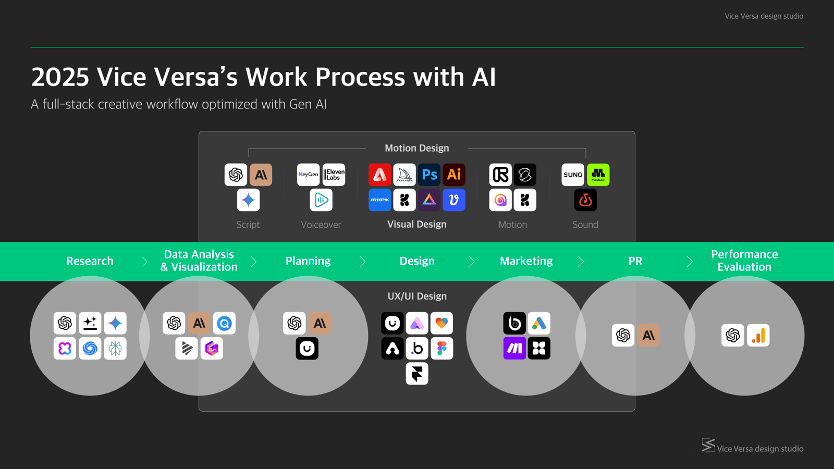
Task: Click the HeyGen icon above Voiceover
Action: click(x=308, y=175)
